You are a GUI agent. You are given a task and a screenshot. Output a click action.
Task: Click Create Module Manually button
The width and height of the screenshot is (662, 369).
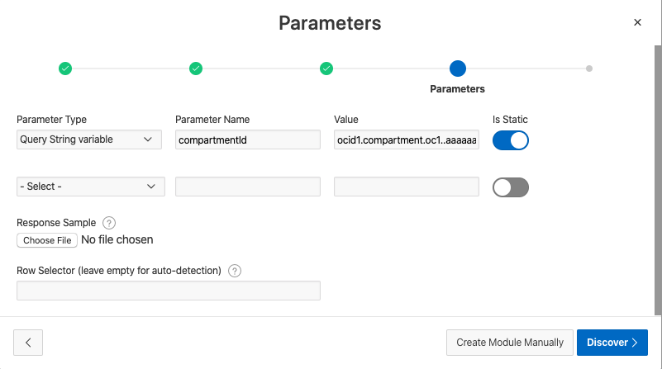(x=510, y=343)
